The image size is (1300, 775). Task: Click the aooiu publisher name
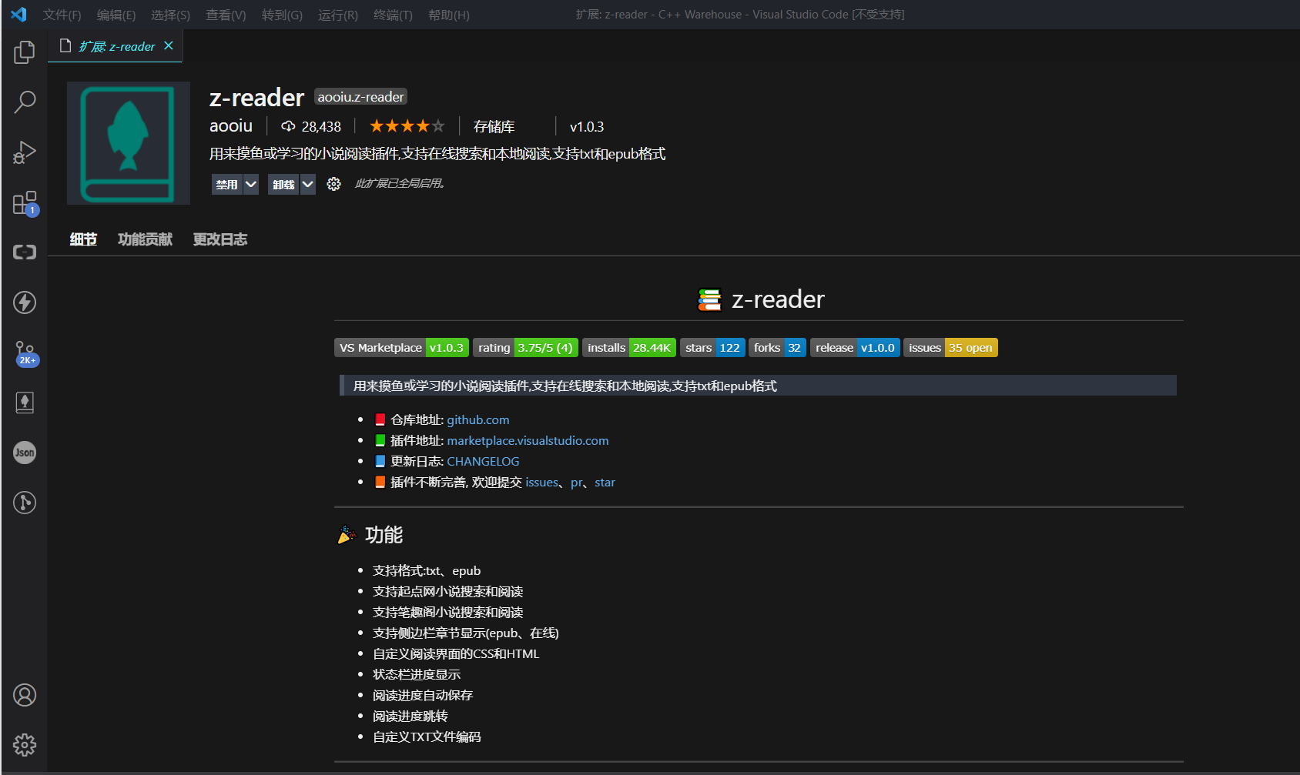[231, 125]
